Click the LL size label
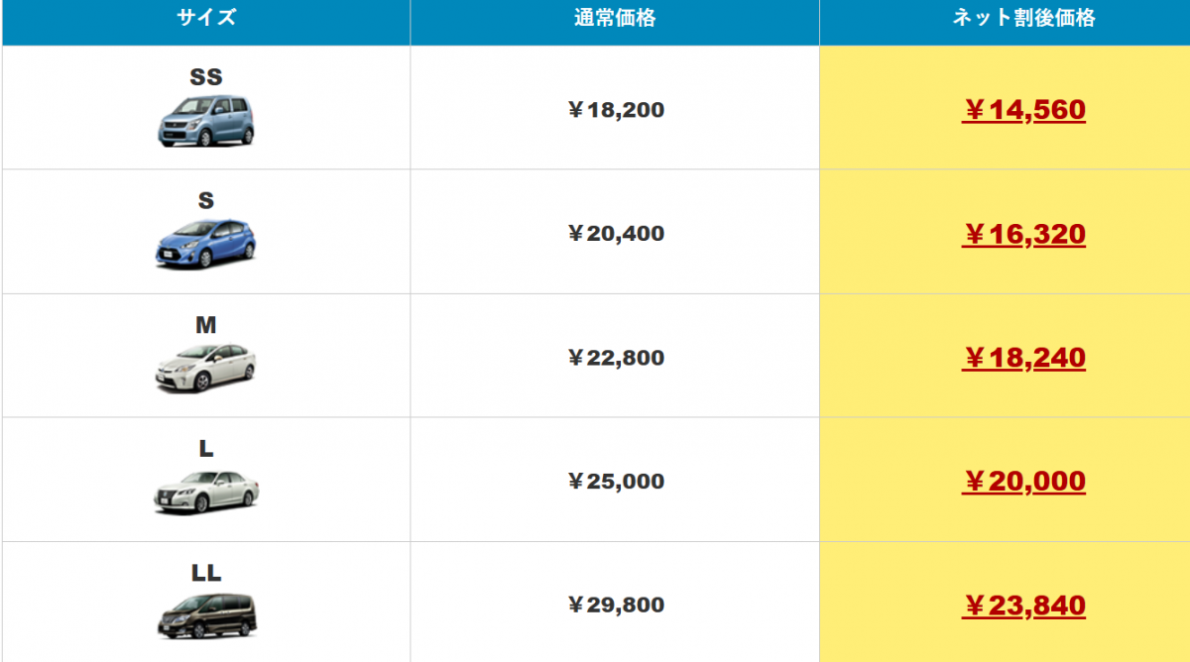The image size is (1190, 662). tap(206, 573)
